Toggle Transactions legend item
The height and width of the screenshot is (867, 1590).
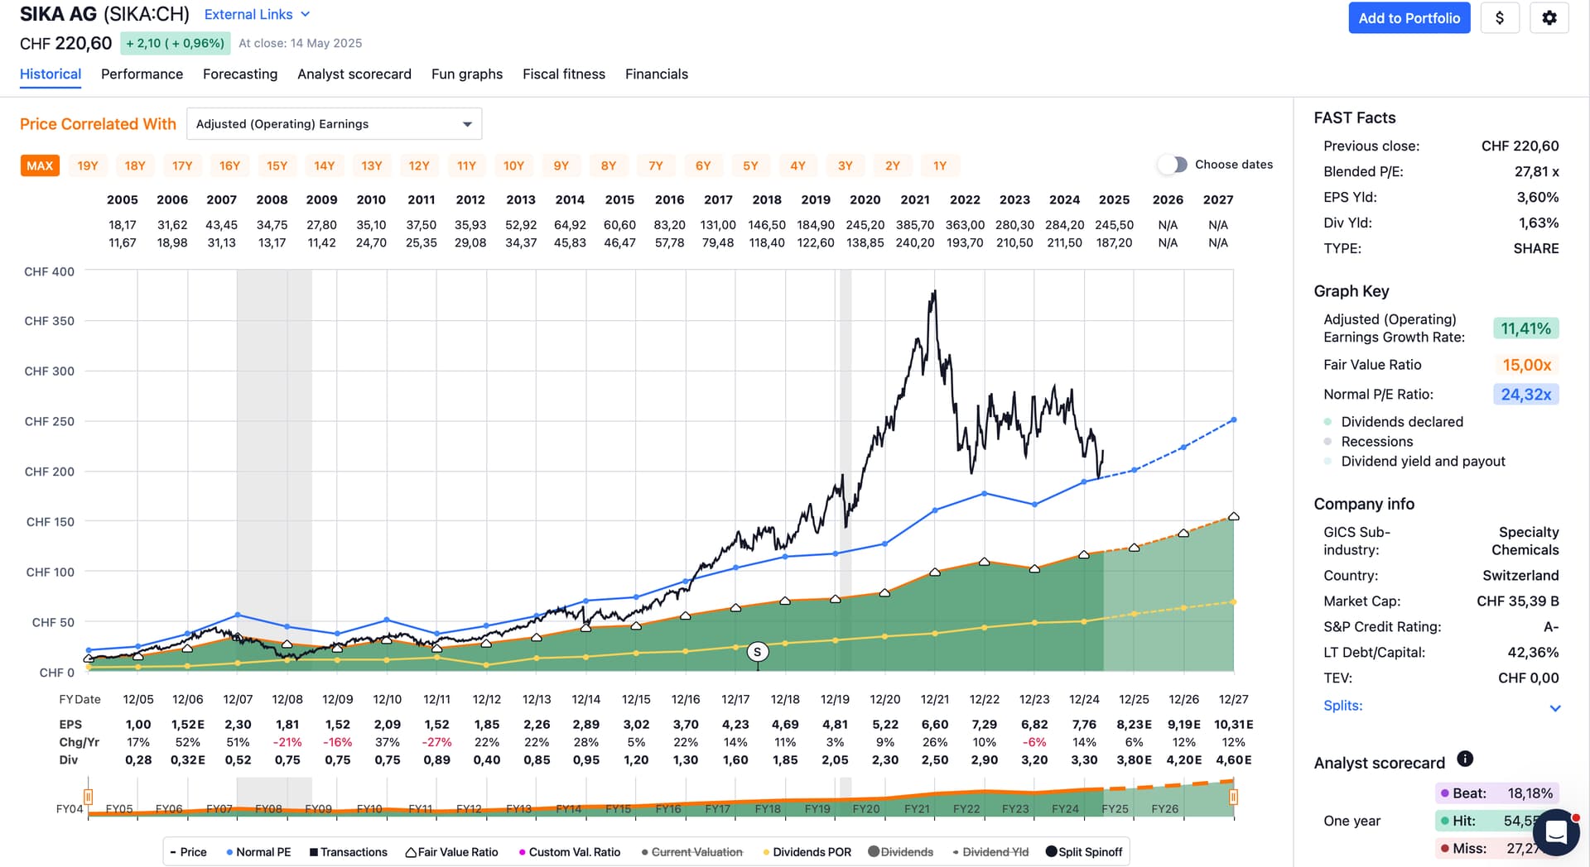(x=348, y=852)
